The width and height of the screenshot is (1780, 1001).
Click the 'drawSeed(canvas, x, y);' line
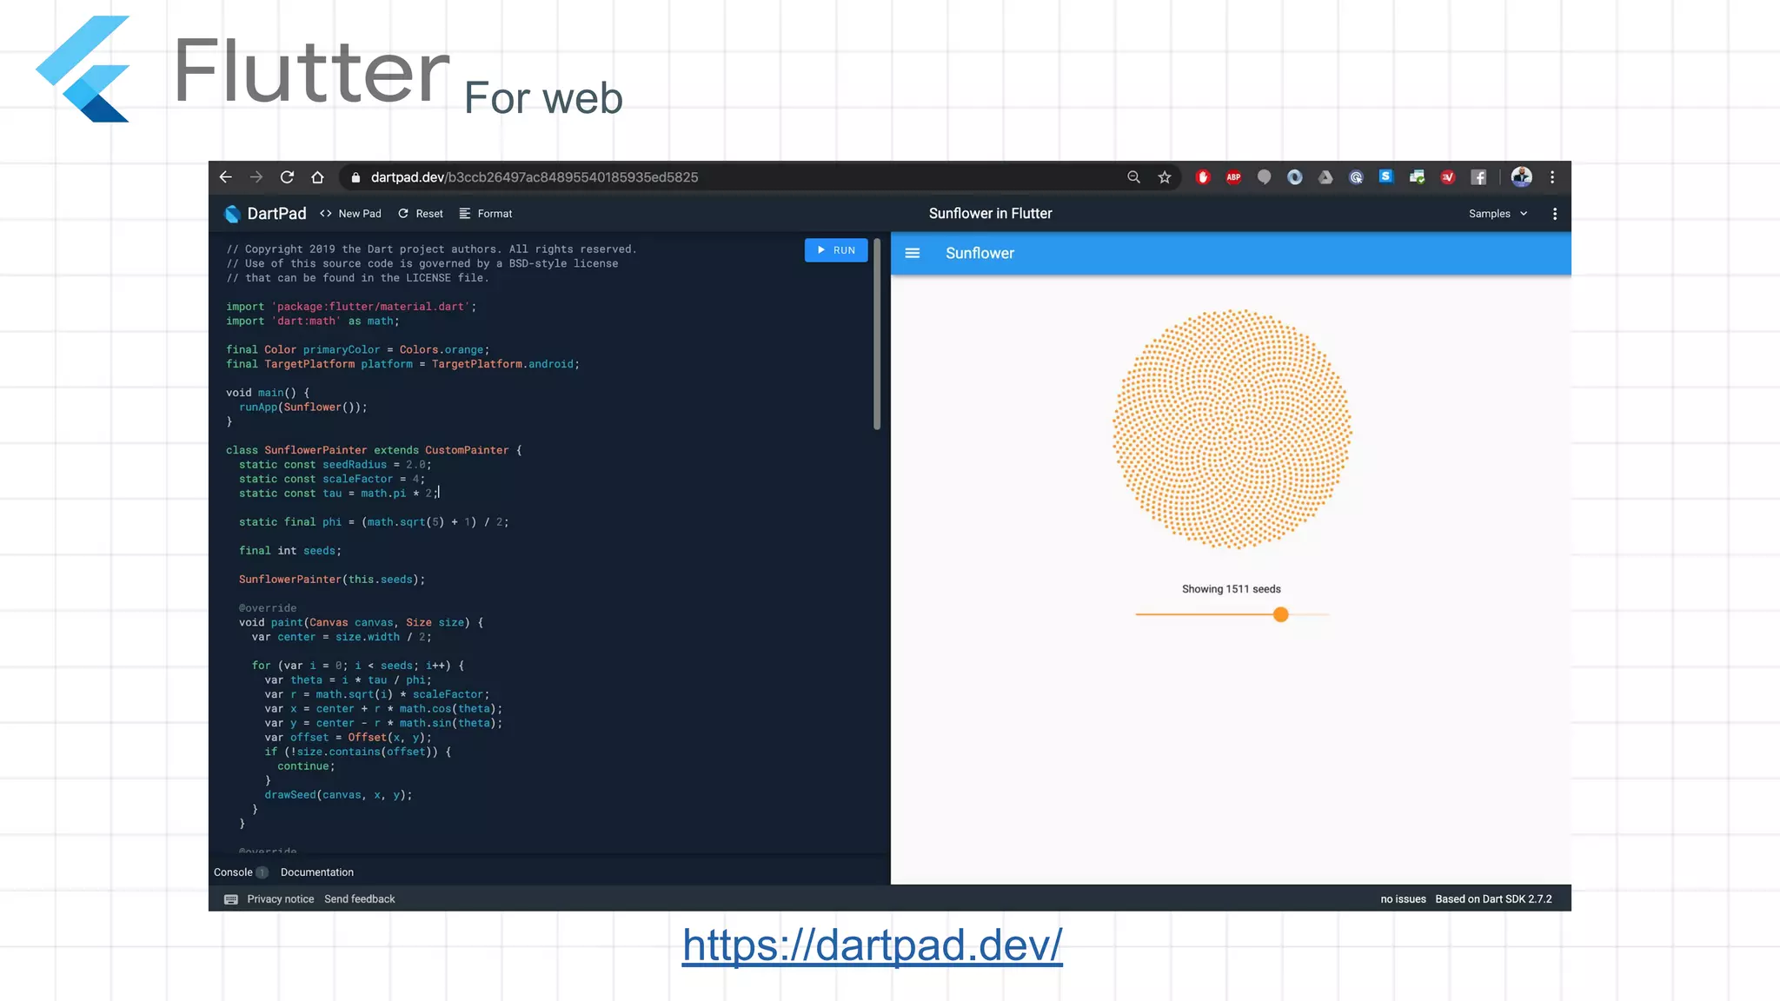pos(338,795)
